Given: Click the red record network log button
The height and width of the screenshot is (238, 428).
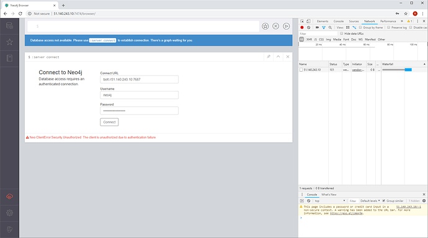Looking at the screenshot, I should point(302,27).
